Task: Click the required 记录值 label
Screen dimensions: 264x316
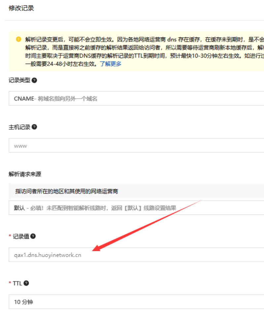Action: 21,236
